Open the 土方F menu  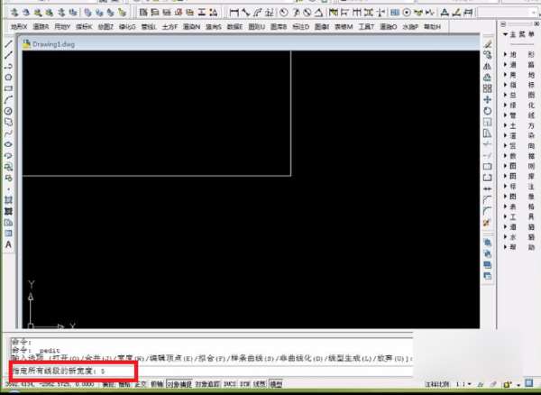[x=170, y=26]
